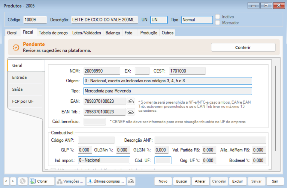Click the cloud icon beside the EAN field
Image resolution: width=287 pixels, height=188 pixels.
point(131,101)
